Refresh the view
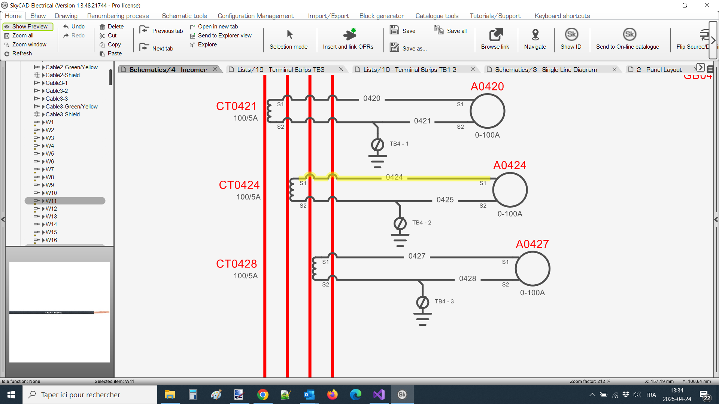This screenshot has width=719, height=404. click(18, 53)
